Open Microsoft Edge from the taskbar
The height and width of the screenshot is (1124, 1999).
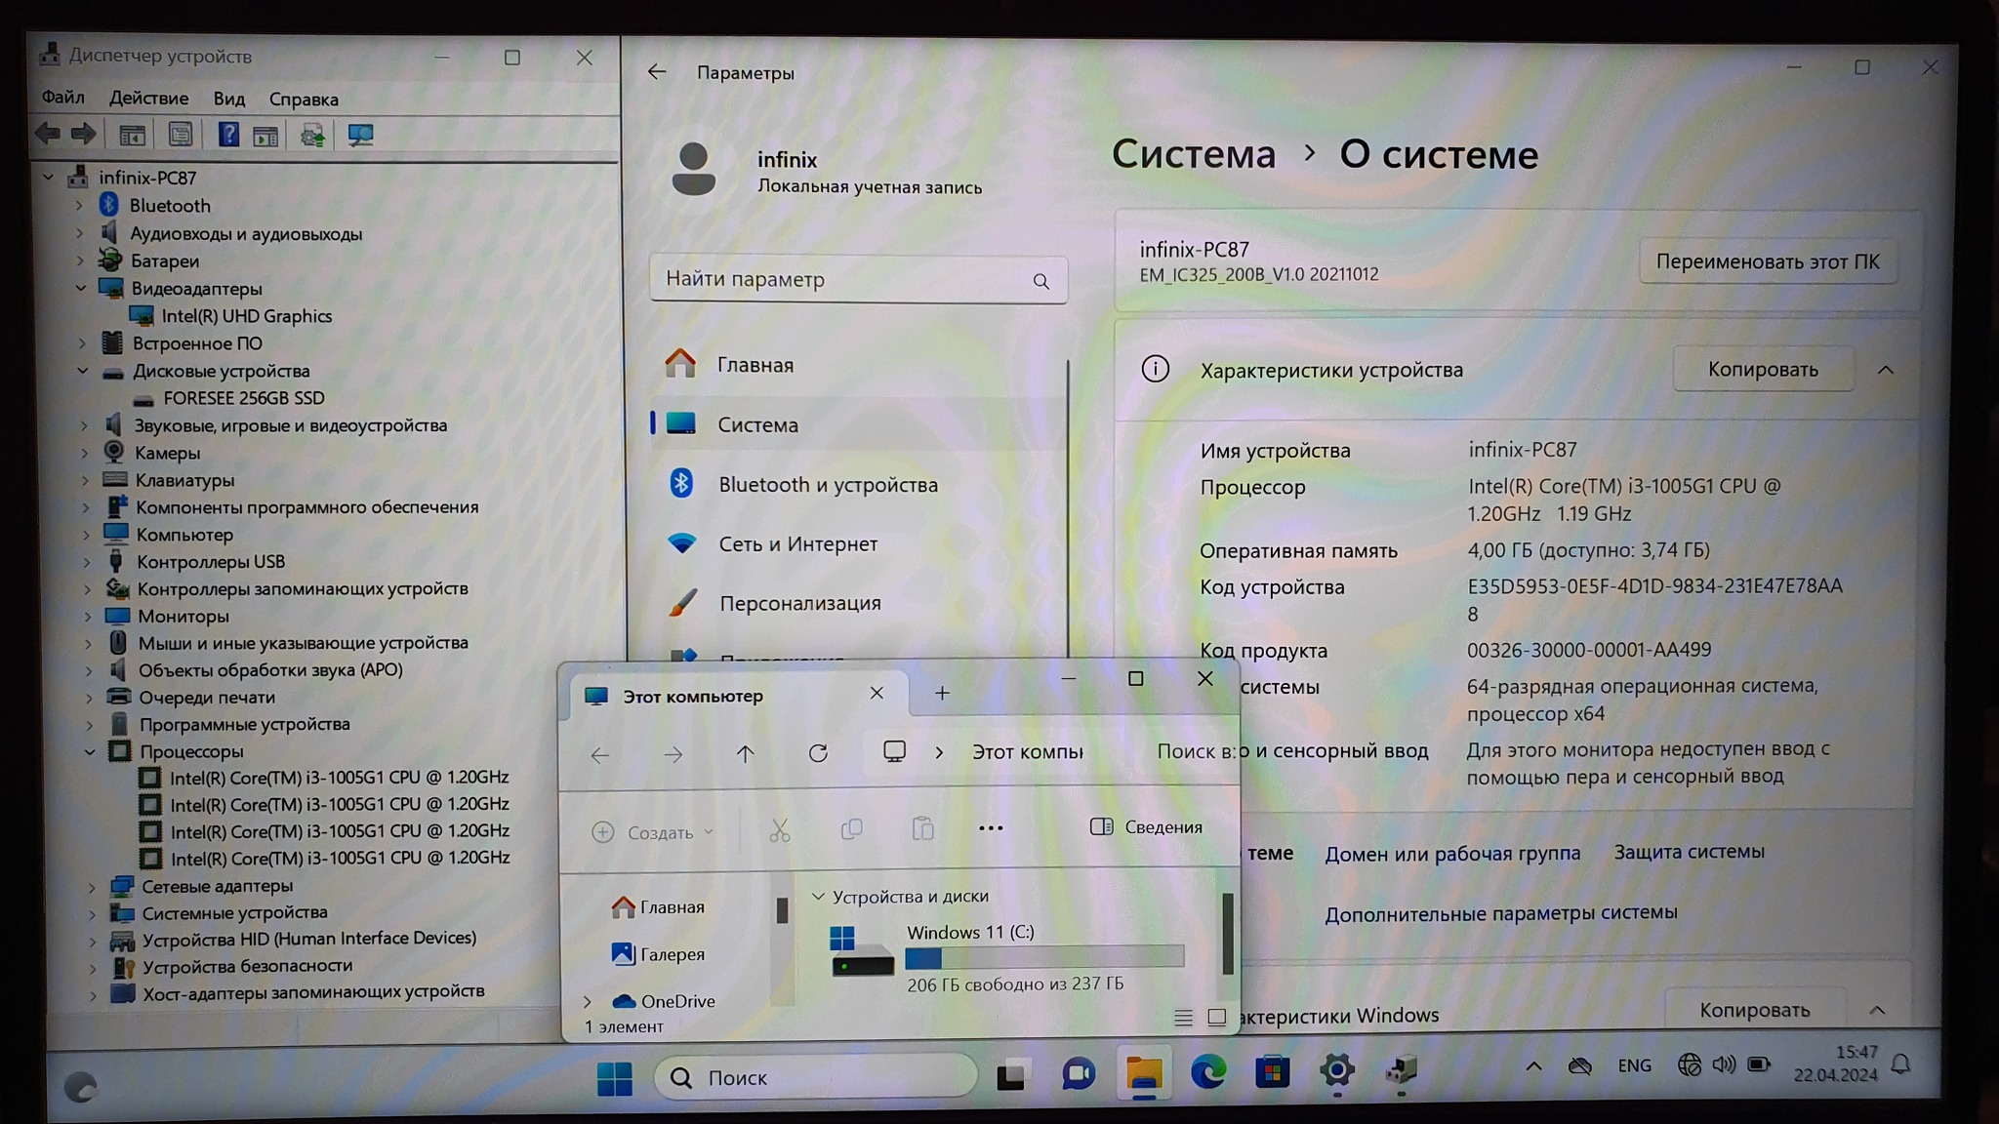pyautogui.click(x=1207, y=1073)
